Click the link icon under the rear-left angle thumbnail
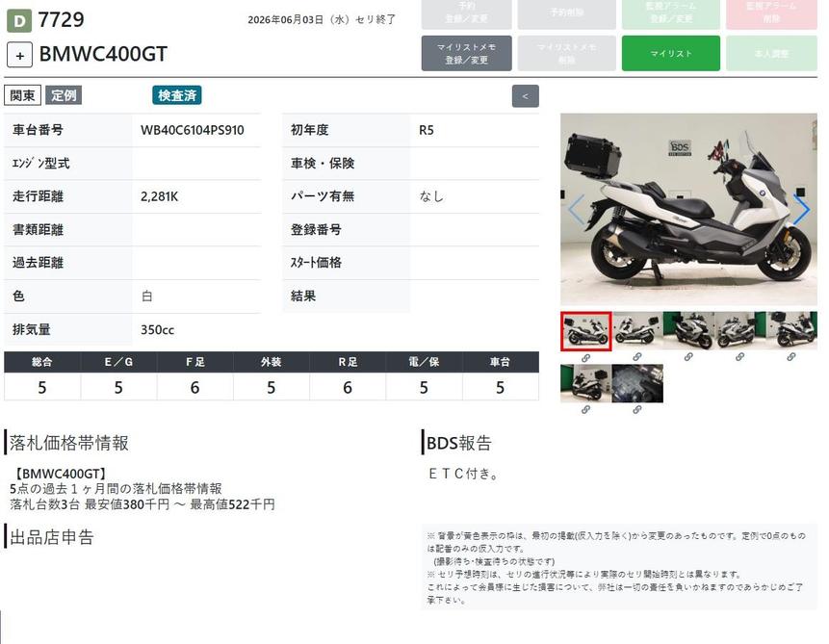Viewport: 829px width, 644px height. (x=585, y=409)
